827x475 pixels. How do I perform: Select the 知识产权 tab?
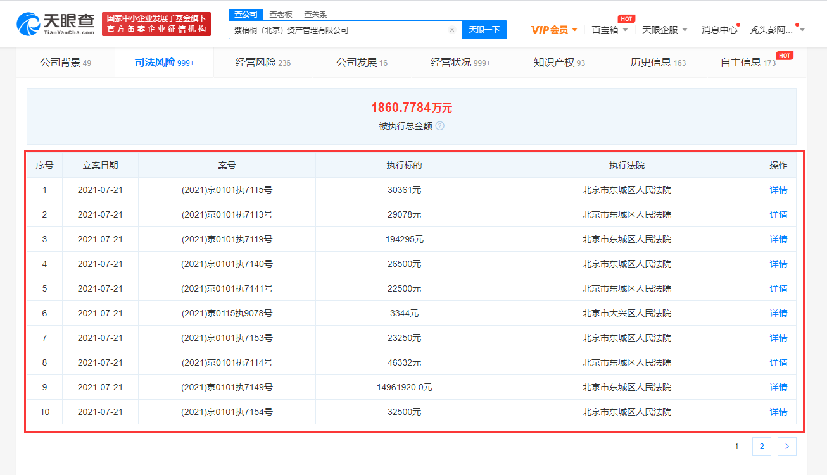click(x=559, y=63)
